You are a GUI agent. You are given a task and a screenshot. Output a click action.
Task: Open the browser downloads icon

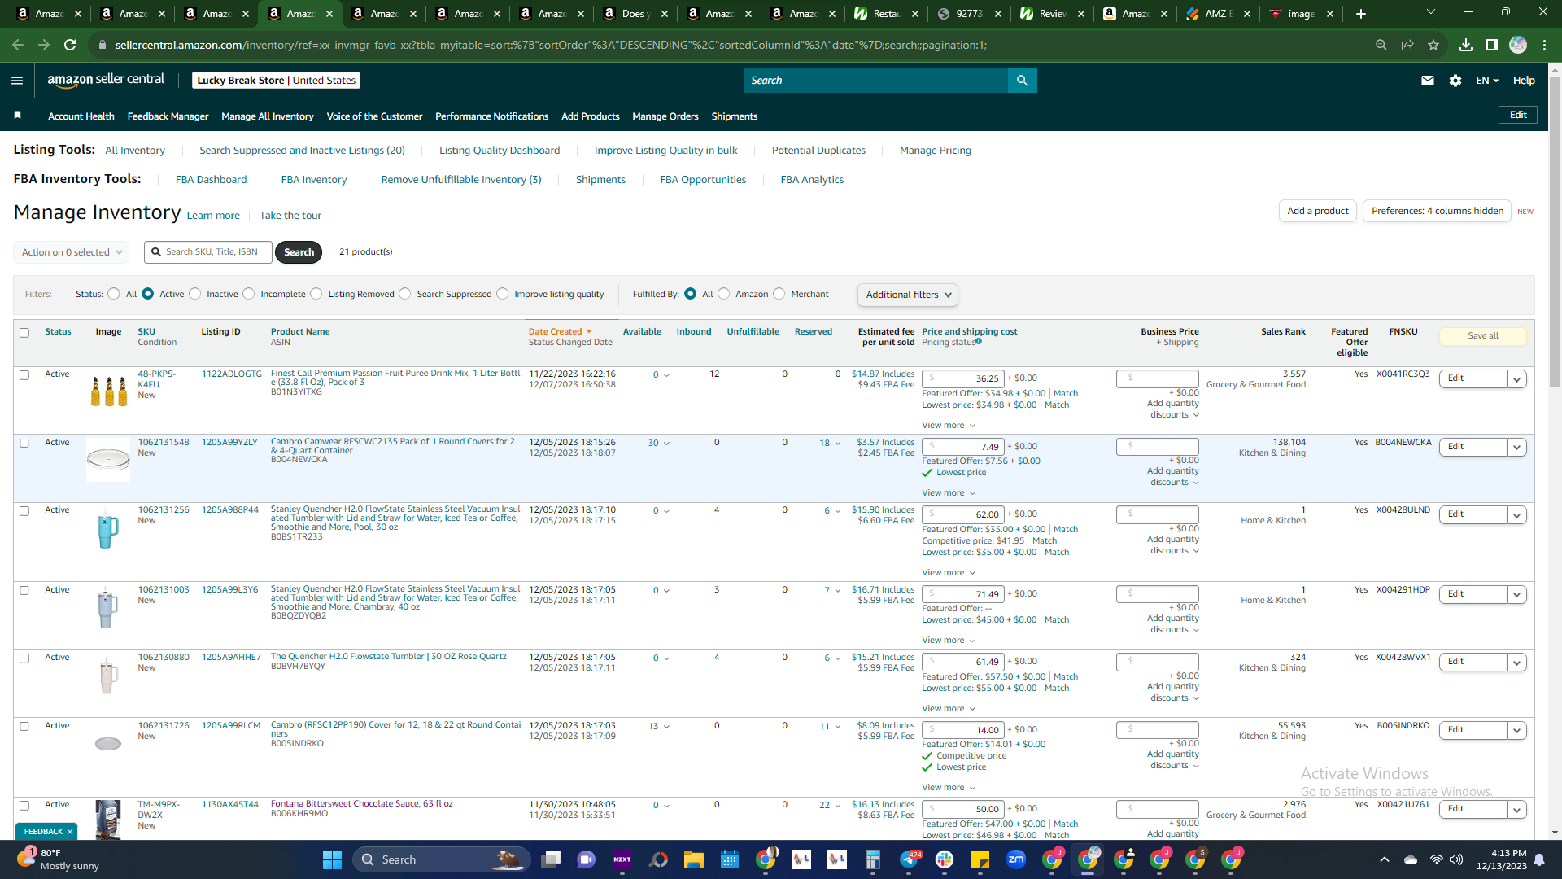1466,45
